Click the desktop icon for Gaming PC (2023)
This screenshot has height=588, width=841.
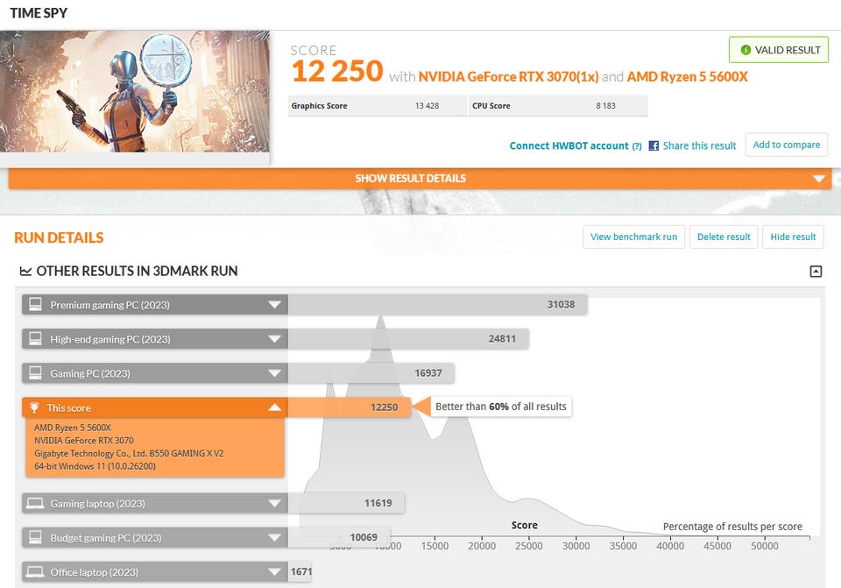[35, 373]
